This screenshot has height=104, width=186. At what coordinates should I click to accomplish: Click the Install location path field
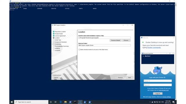pos(104,38)
